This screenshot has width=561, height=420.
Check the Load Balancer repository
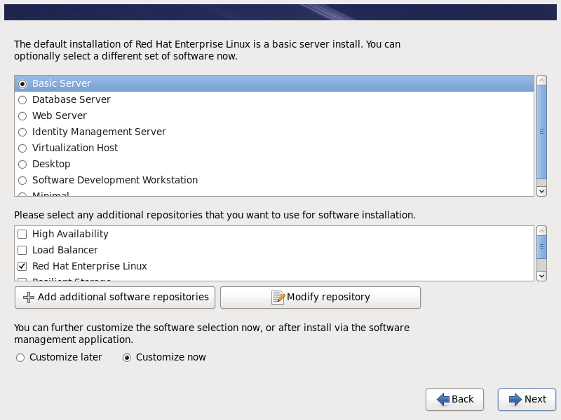point(22,251)
